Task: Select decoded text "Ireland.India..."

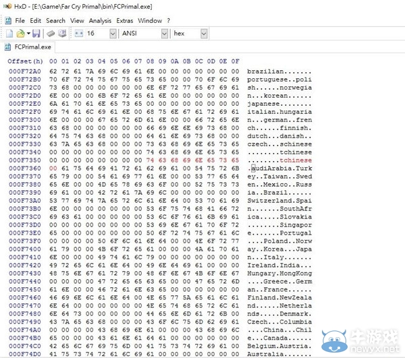Action: (x=279, y=265)
